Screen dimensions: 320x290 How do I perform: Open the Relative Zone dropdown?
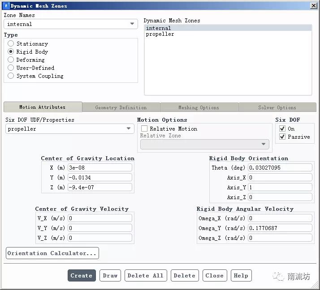[x=205, y=144]
